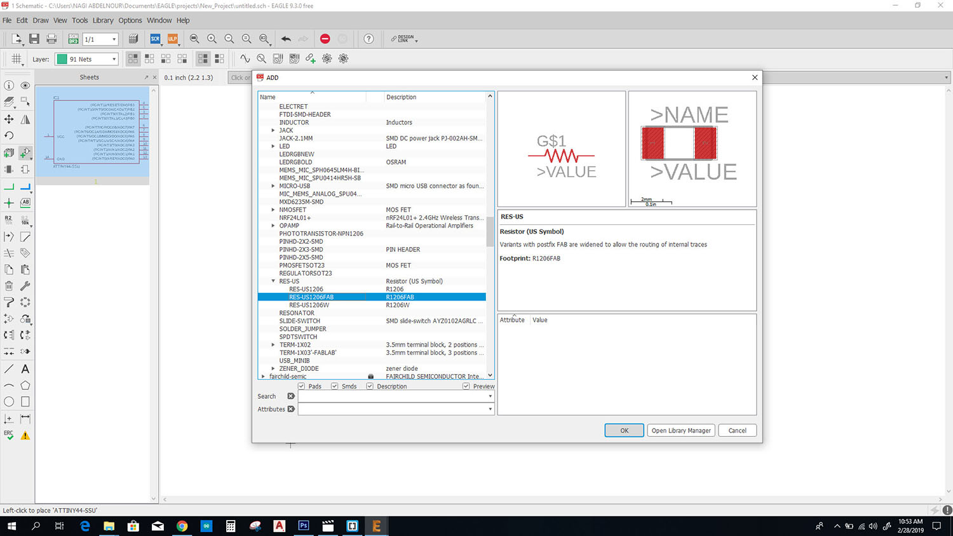Viewport: 953px width, 536px height.
Task: Expand the LED tree node
Action: [x=273, y=146]
